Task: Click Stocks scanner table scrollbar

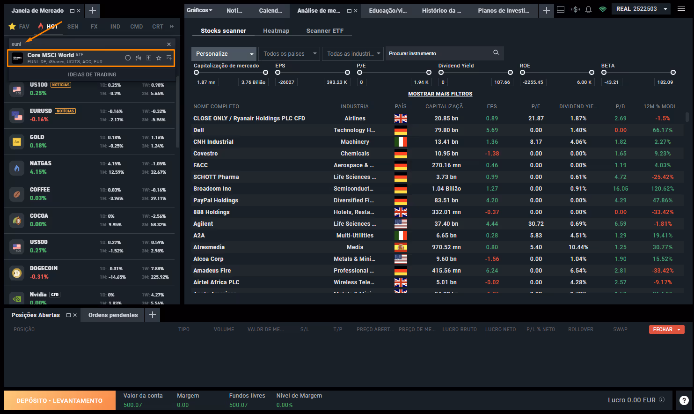Action: (x=687, y=117)
